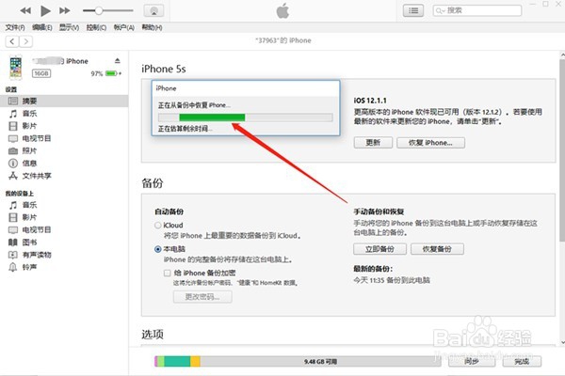Open the 文件(F) menu
This screenshot has height=376, width=565.
point(15,27)
